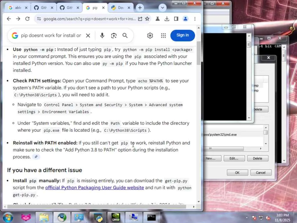
Task: View site information icon in address bar
Action: 39,19
